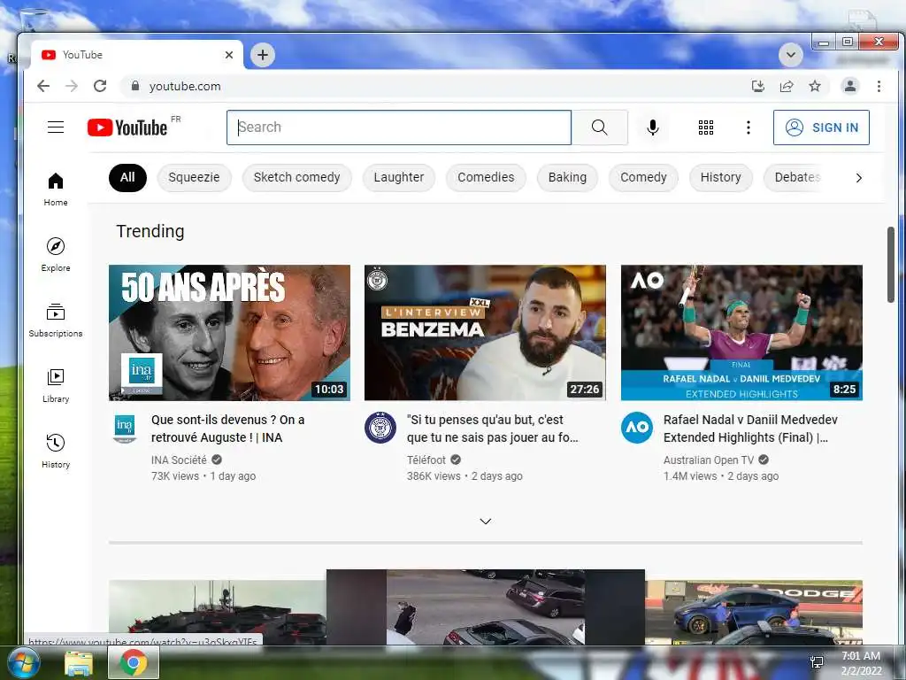This screenshot has height=680, width=906.
Task: Click the browser forward arrow
Action: (x=72, y=86)
